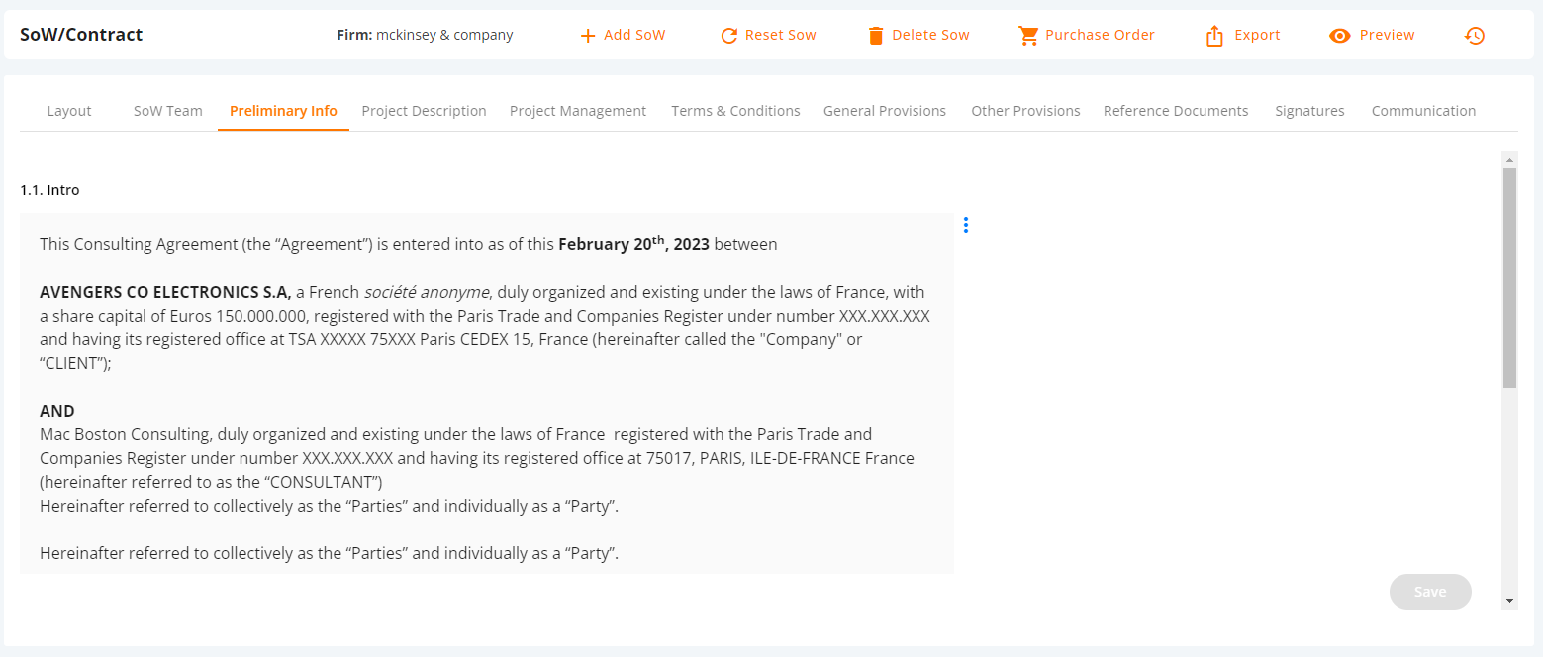This screenshot has height=657, width=1543.
Task: Switch to the General Provisions tab
Action: point(885,111)
